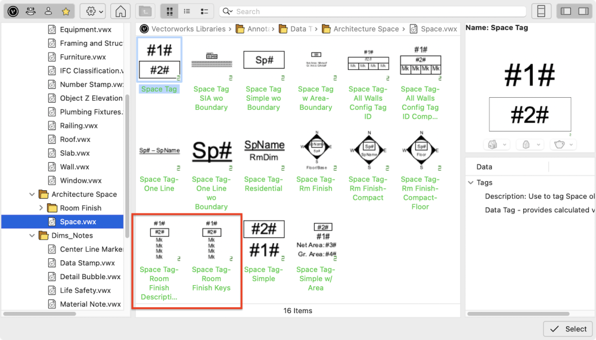Click the Equipment.vwx file icon
The width and height of the screenshot is (596, 340).
[51, 29]
